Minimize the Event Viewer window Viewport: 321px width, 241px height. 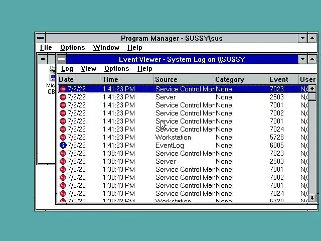point(302,59)
